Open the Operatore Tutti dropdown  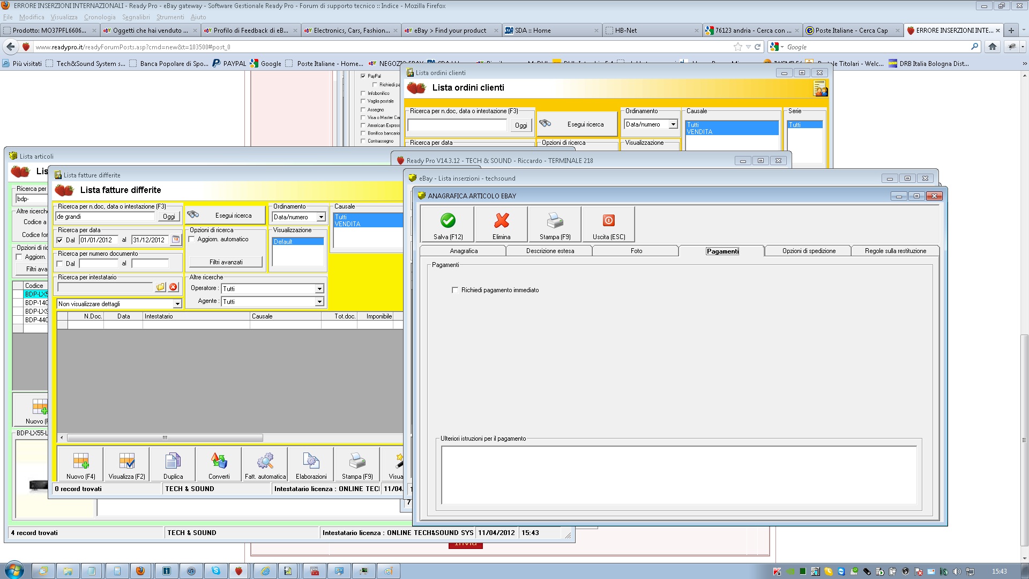click(x=319, y=289)
